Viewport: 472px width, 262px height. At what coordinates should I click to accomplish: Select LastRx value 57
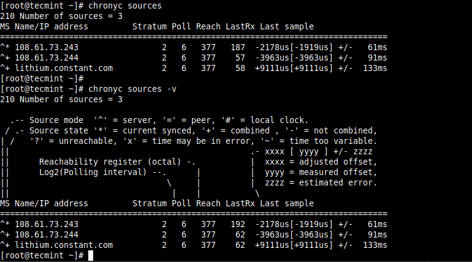pyautogui.click(x=240, y=58)
